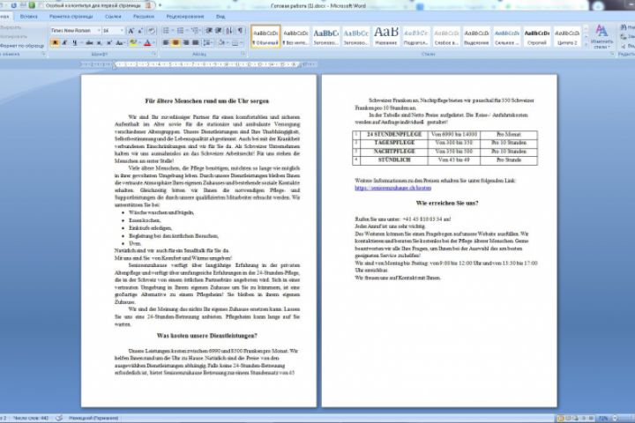The image size is (635, 423).
Task: Open the seniorenzuhause.ch/kosten hyperlink
Action: coord(392,189)
